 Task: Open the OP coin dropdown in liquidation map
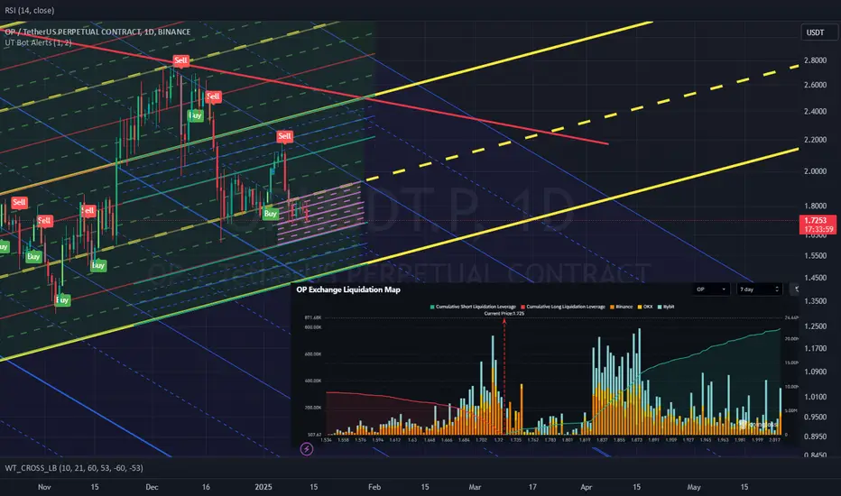(711, 289)
